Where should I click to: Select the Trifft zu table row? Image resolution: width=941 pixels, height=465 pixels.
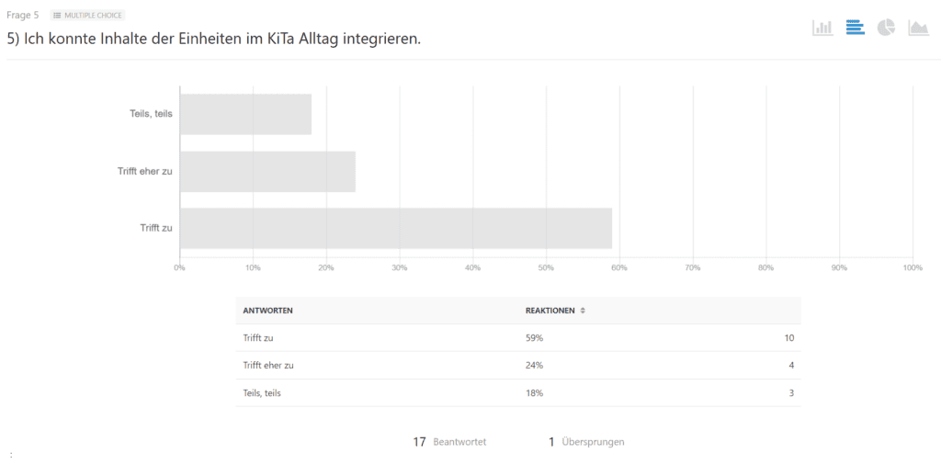tap(518, 338)
